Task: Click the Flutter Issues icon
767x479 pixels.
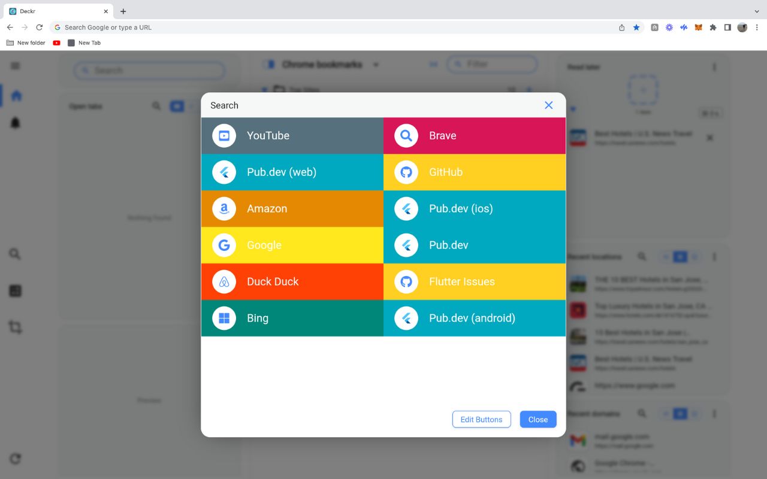Action: (x=406, y=282)
